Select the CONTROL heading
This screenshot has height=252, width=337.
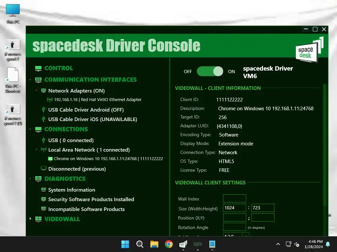coord(59,68)
